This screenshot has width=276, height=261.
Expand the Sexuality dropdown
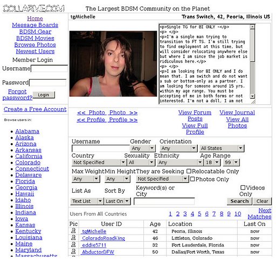pyautogui.click(x=141, y=163)
